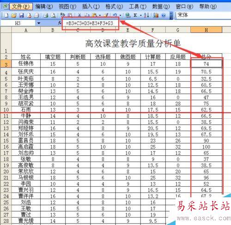231x225 pixels.
Task: Open the 格式(O) menu
Action: (114, 6)
